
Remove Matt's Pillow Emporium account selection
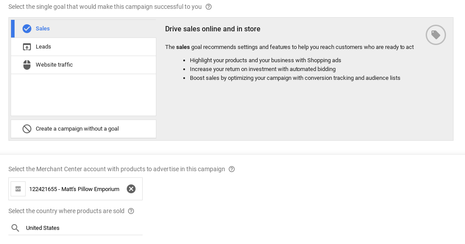pyautogui.click(x=131, y=189)
